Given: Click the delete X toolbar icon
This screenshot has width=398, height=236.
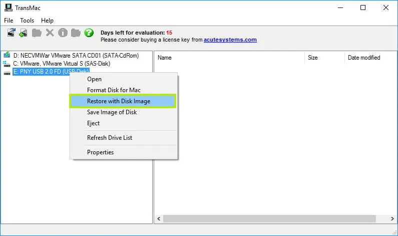Looking at the screenshot, I should coord(50,33).
